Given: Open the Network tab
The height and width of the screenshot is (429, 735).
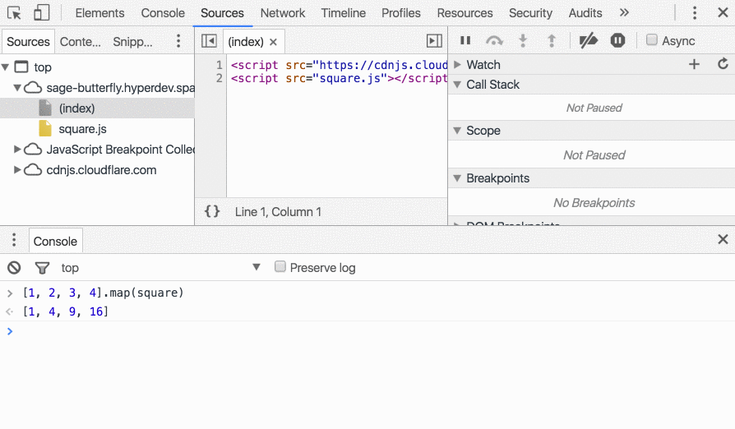Looking at the screenshot, I should point(283,13).
